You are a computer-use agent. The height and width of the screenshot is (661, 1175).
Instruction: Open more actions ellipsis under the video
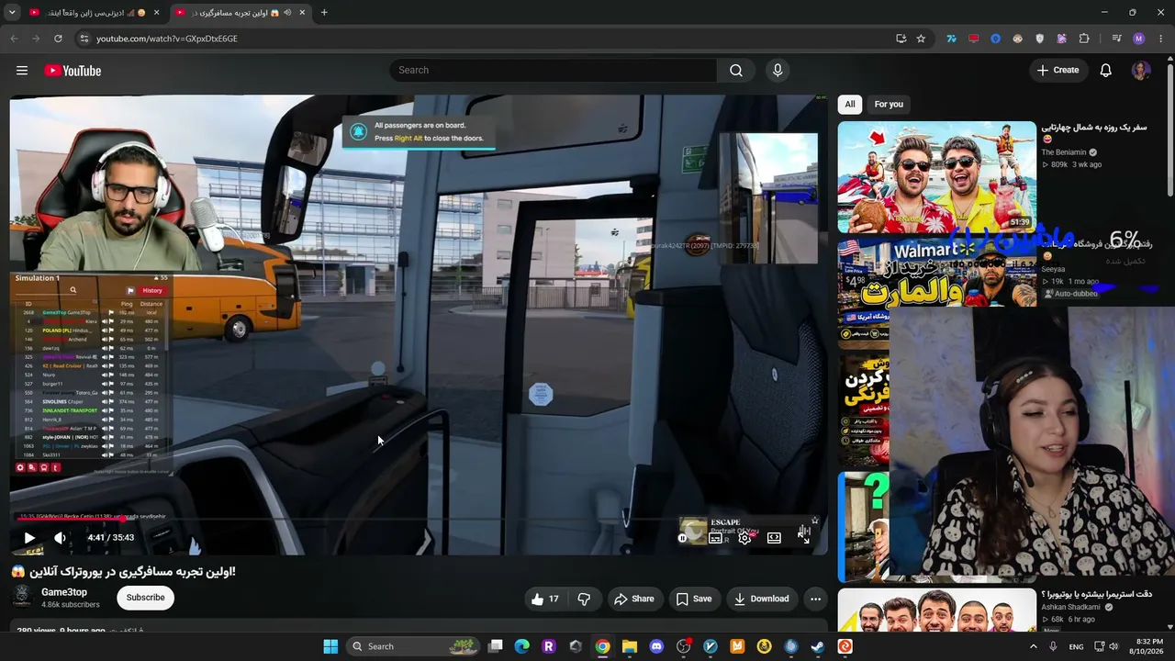click(x=815, y=599)
